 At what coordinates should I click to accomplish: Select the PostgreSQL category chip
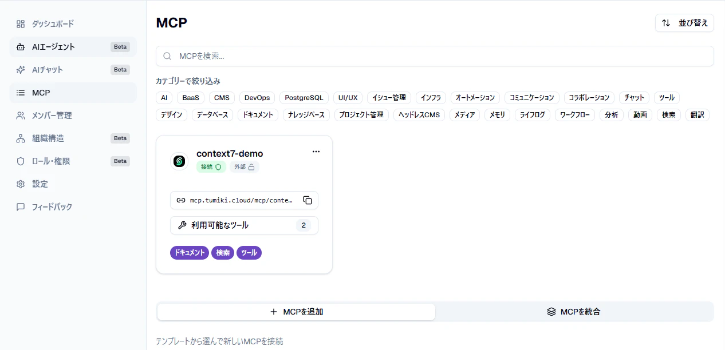tap(304, 98)
